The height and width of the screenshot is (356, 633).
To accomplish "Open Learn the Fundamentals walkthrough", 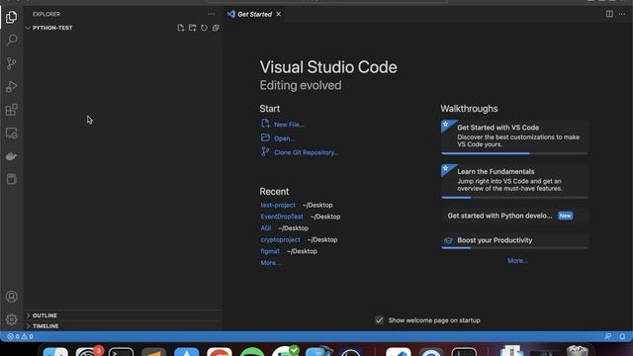I will click(514, 181).
